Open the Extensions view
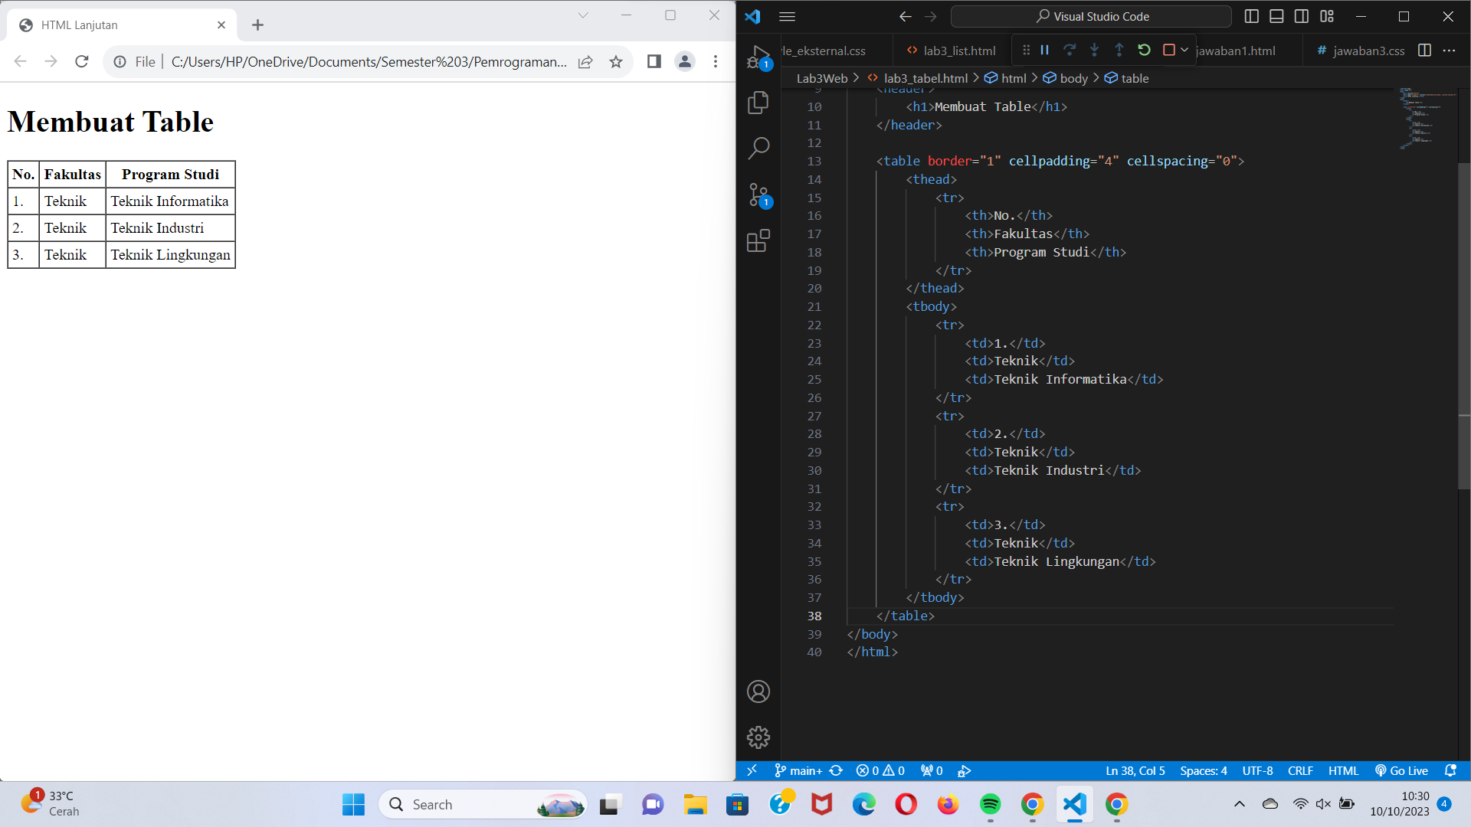The width and height of the screenshot is (1471, 827). 758,240
